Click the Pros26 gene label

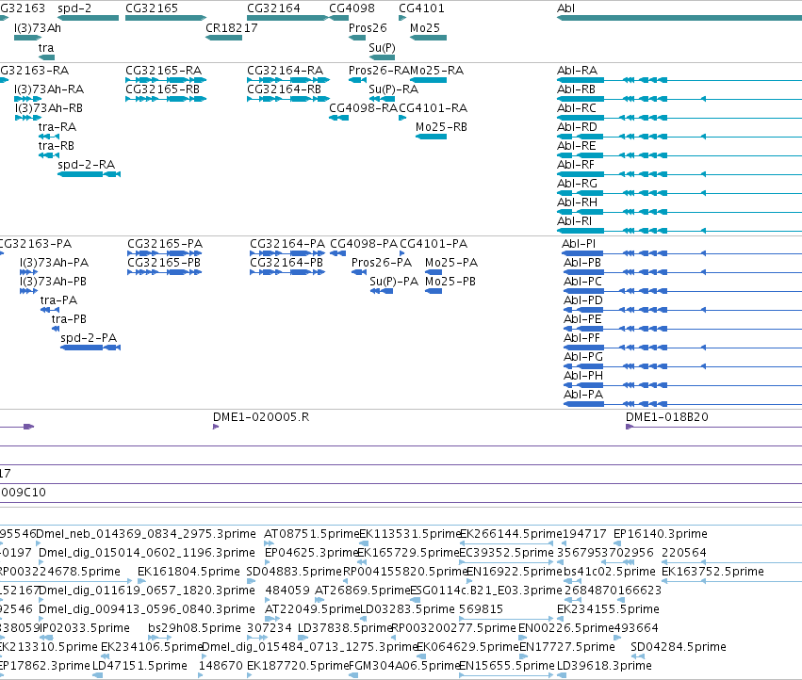(368, 28)
